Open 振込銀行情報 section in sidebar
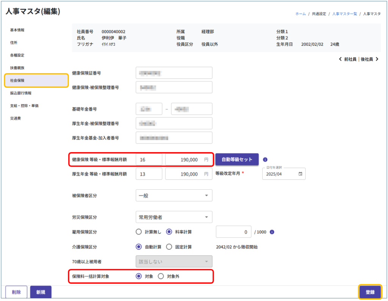Screen dimensions: 388x301 21,93
